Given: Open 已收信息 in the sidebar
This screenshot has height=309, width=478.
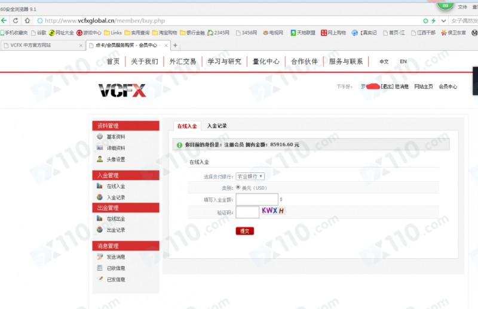Looking at the screenshot, I should coord(115,268).
